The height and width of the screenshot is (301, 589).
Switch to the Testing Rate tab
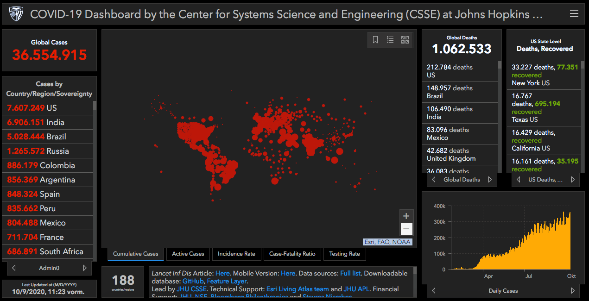(344, 254)
